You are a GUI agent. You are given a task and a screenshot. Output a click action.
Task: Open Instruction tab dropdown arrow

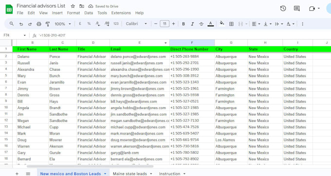tap(184, 174)
